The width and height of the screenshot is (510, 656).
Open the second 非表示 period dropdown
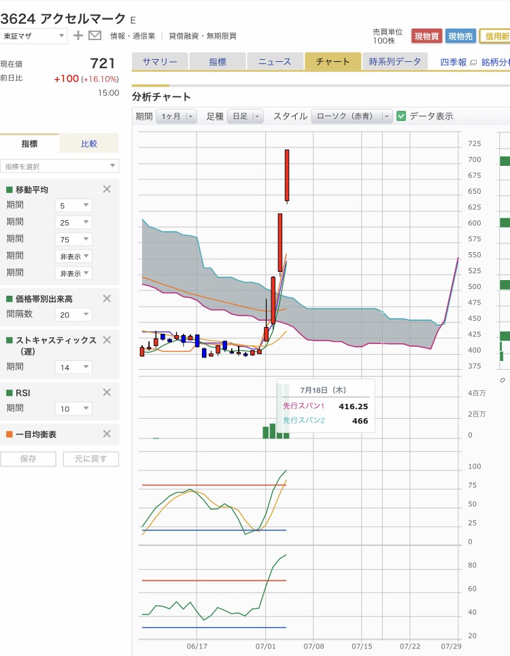73,273
